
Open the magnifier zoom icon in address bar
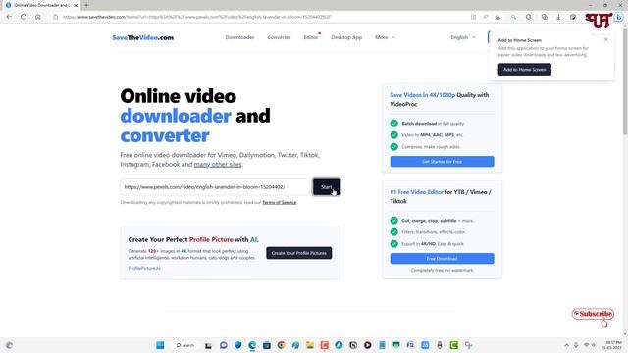tap(513, 17)
